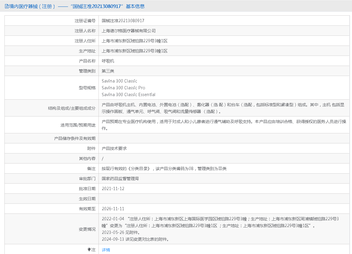Click the product name 呼吸机 value
The image size is (352, 254).
(108, 61)
